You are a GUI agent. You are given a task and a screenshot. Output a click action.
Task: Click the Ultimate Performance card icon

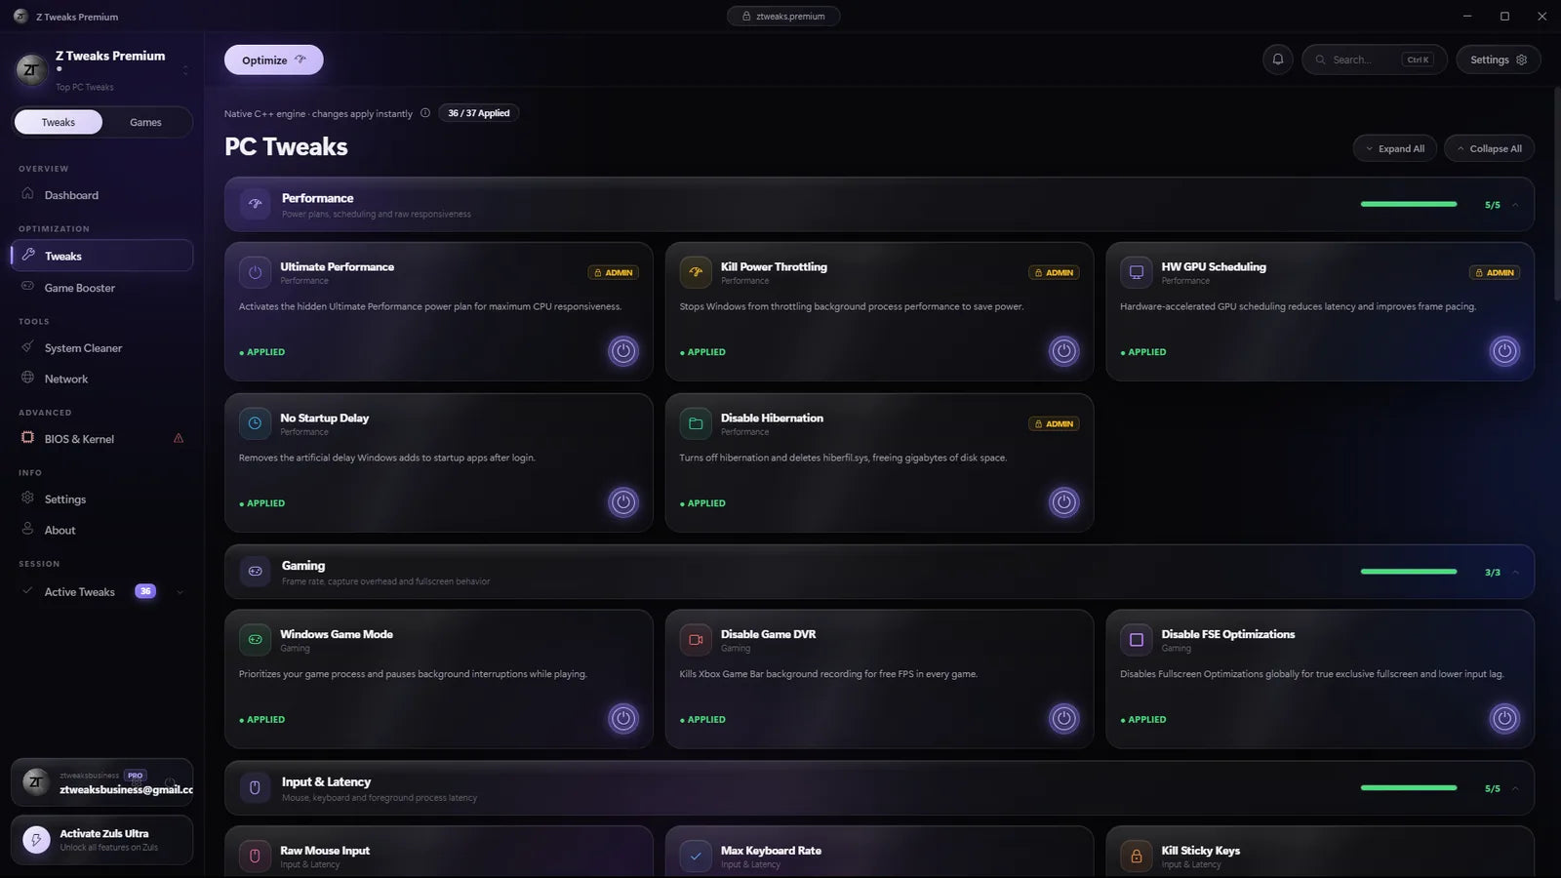pyautogui.click(x=255, y=272)
